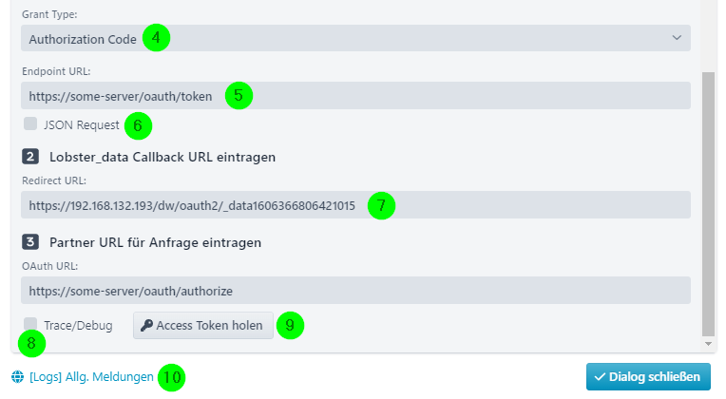This screenshot has height=399, width=726.
Task: Enable the JSON Request checkbox
Action: tap(31, 123)
